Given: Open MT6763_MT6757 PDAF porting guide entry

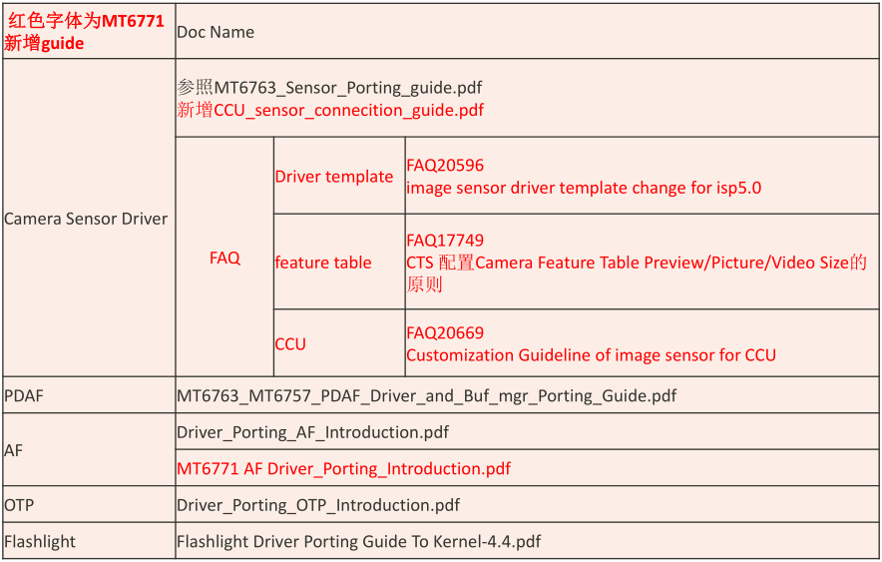Looking at the screenshot, I should [x=426, y=395].
